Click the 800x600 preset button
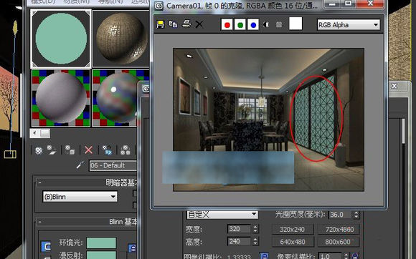Viewport: 416px width, 259px height. (339, 242)
